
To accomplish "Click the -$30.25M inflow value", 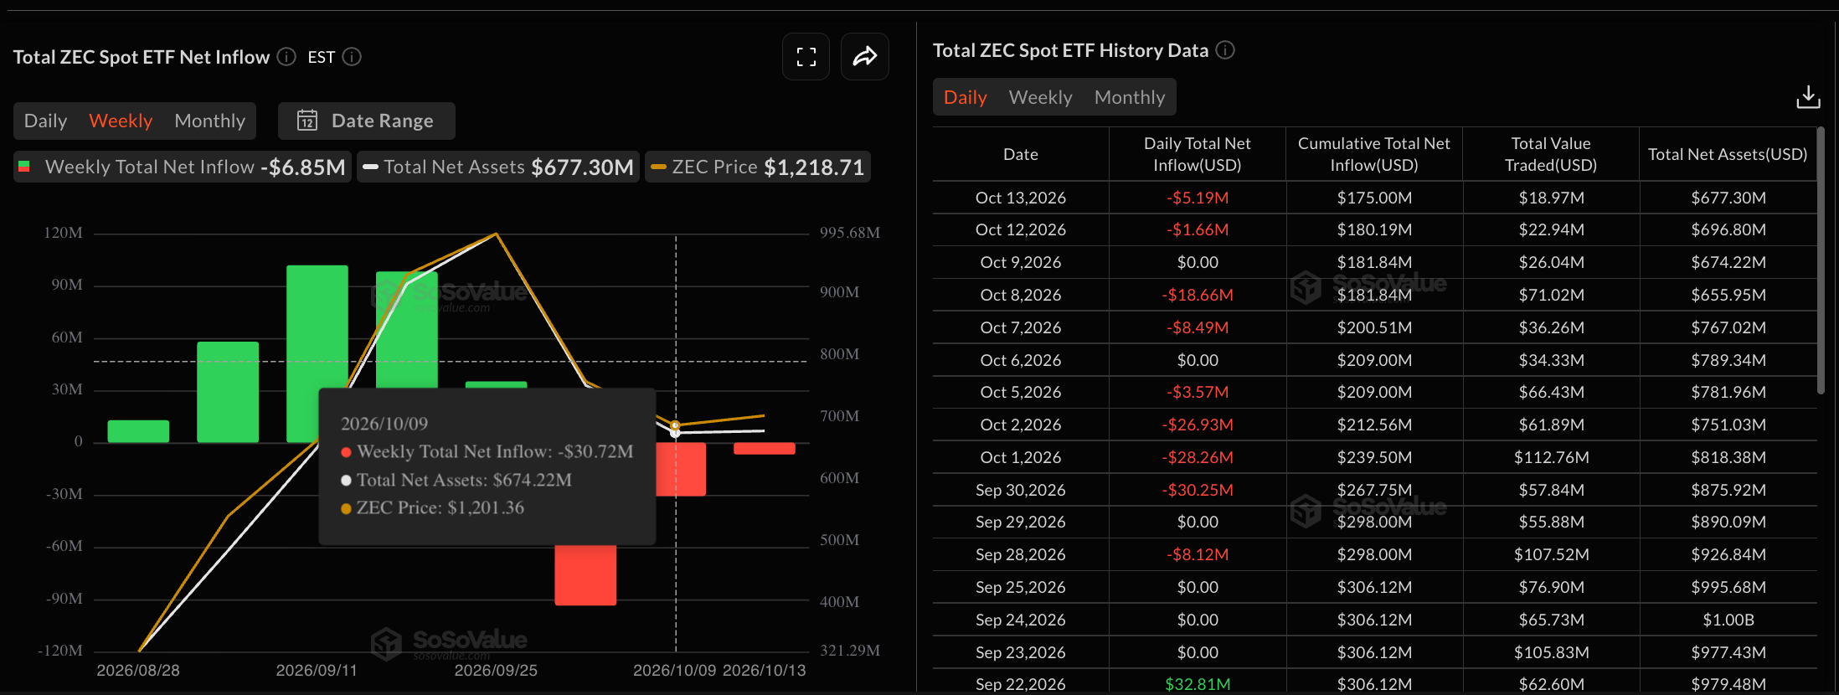I will tap(1197, 490).
